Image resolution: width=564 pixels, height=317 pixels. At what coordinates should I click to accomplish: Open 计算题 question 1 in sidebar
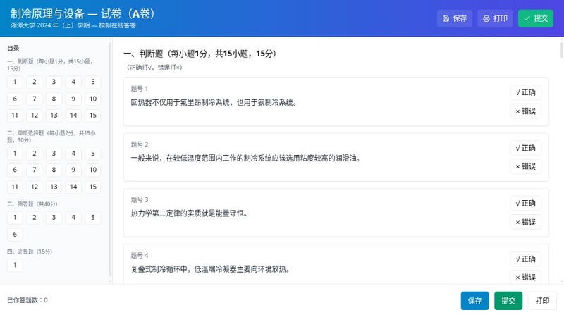15,266
